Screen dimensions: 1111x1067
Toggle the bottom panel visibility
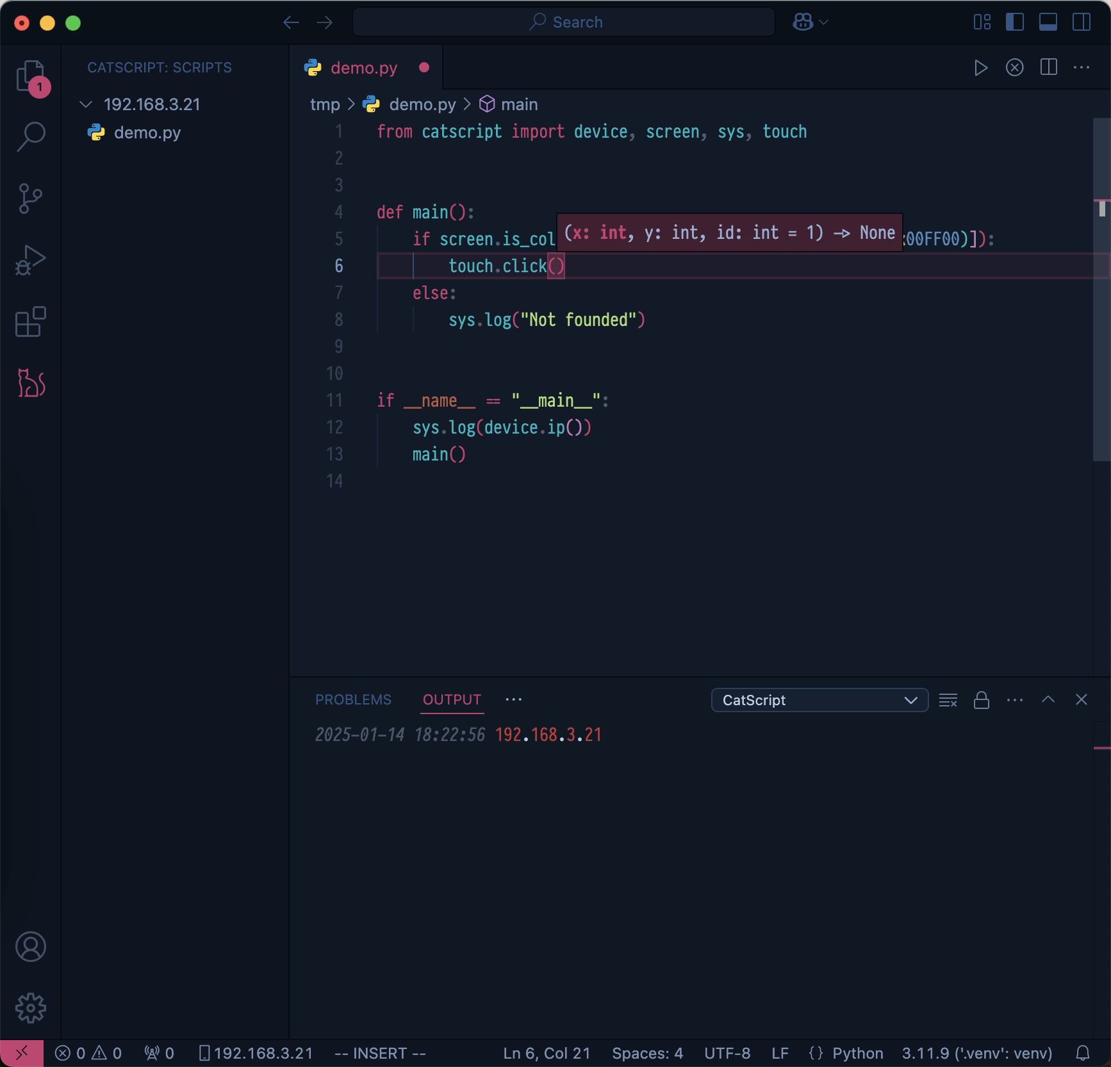click(x=1048, y=21)
